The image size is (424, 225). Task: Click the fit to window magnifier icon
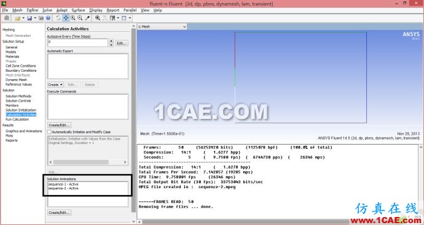pyautogui.click(x=98, y=18)
